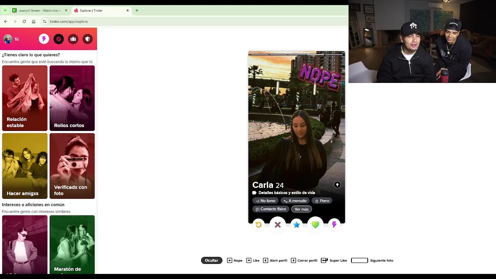496x279 pixels.
Task: Open the Verificadx con foto category card
Action: click(x=72, y=166)
